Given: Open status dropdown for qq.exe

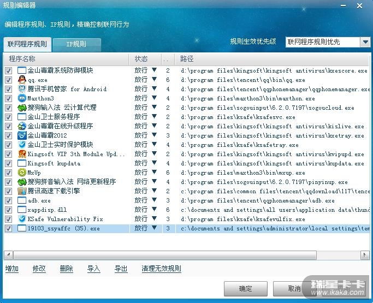Looking at the screenshot, I should tap(154, 79).
